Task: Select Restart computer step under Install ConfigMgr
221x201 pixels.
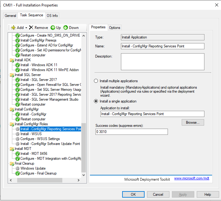Action: tap(33, 119)
